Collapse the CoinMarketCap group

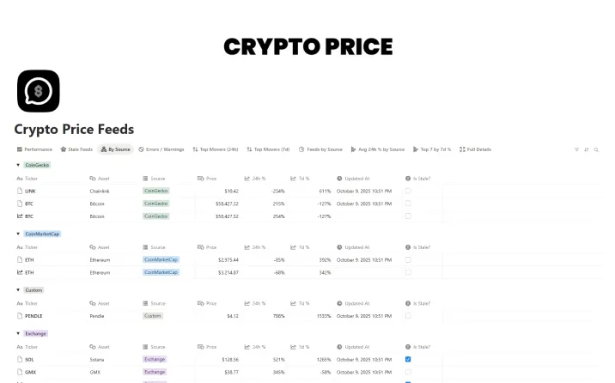point(18,234)
